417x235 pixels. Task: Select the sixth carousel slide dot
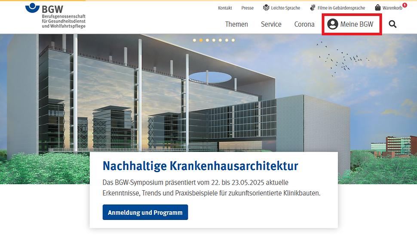click(227, 40)
